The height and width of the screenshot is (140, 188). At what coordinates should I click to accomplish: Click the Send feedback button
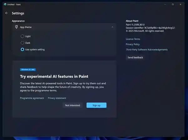click(x=135, y=57)
